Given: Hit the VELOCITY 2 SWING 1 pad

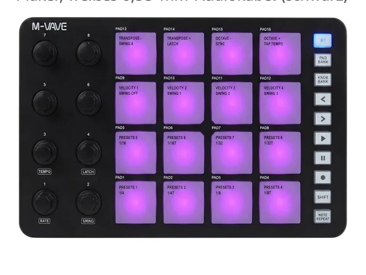Looking at the screenshot, I should [x=184, y=103].
